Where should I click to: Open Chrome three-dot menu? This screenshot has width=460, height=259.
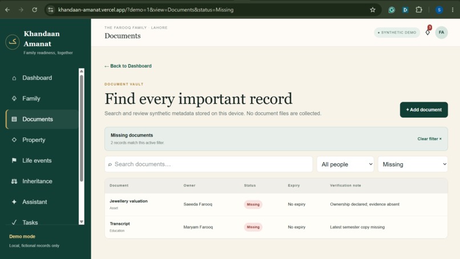click(453, 10)
